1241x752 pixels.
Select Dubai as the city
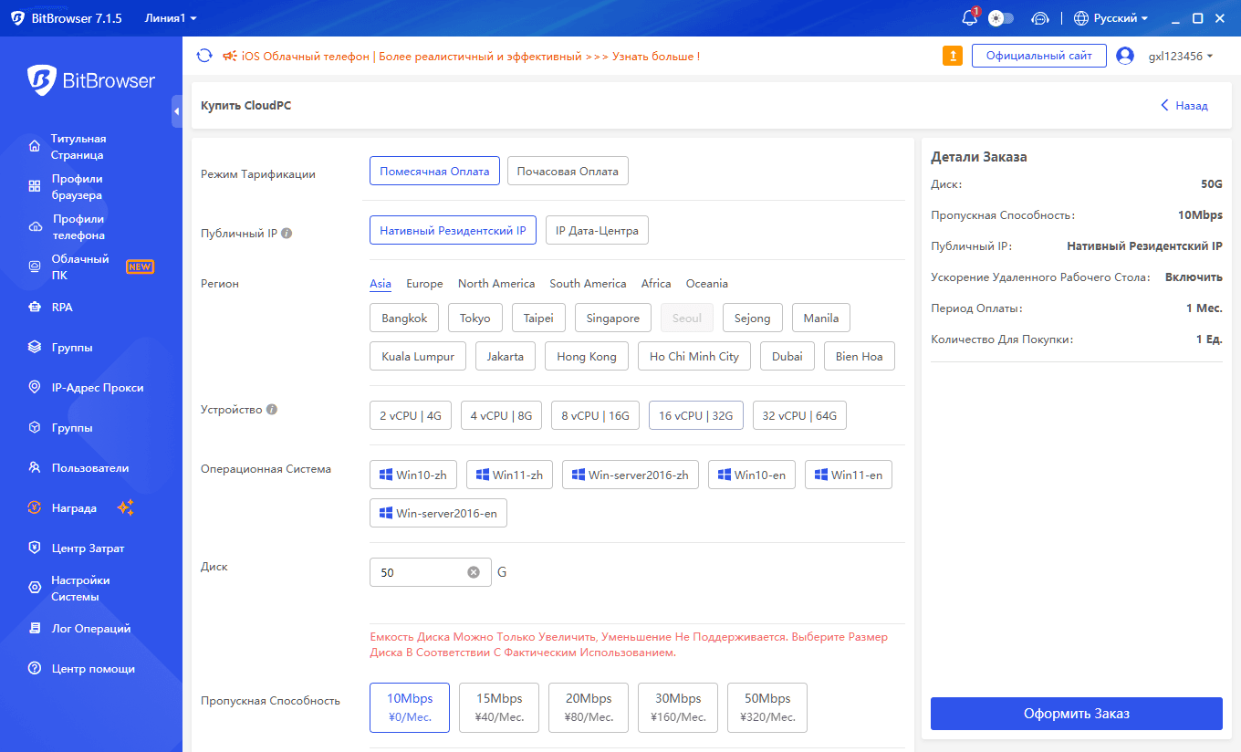[x=787, y=356]
